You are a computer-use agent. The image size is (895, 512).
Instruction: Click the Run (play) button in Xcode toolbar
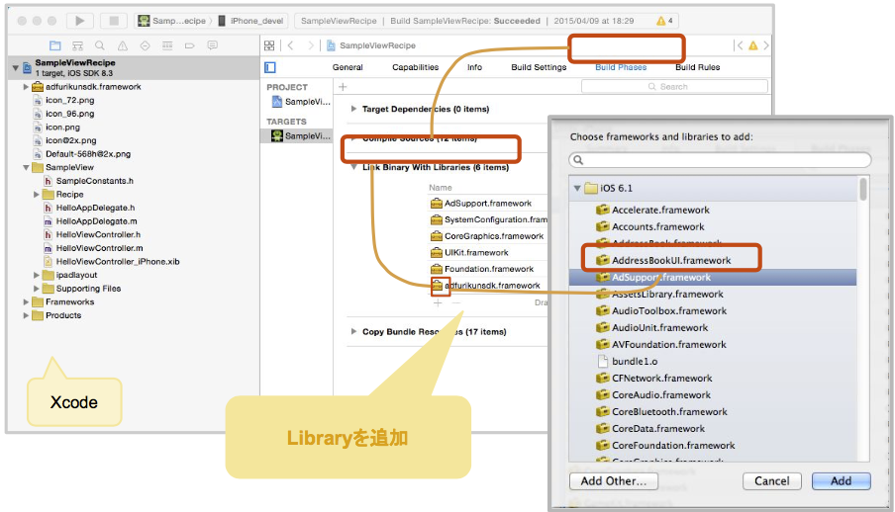pos(79,21)
